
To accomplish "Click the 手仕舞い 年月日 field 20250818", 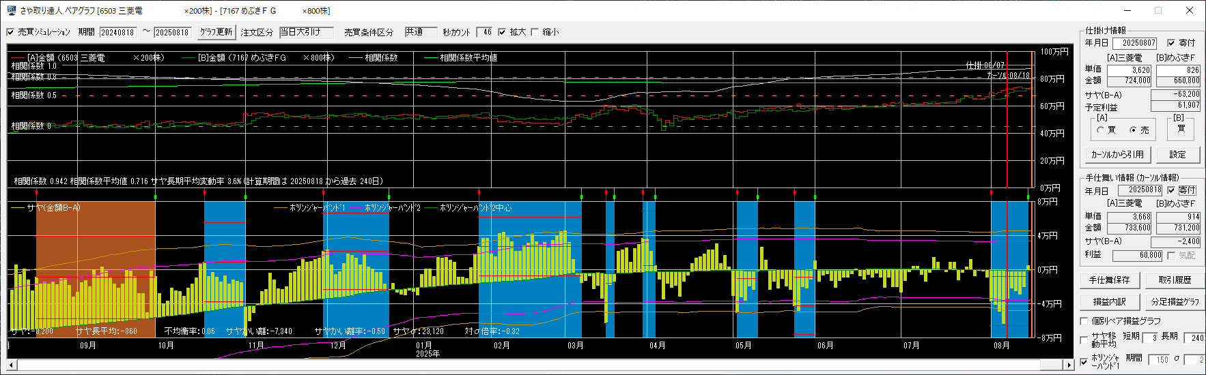I will (x=1140, y=190).
